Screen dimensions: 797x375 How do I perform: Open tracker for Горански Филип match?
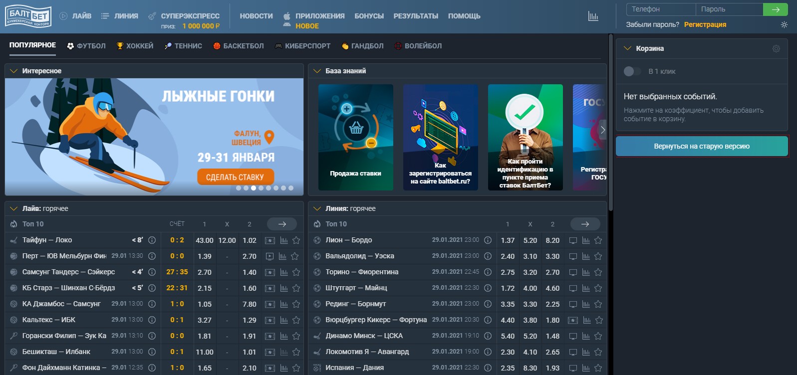270,336
